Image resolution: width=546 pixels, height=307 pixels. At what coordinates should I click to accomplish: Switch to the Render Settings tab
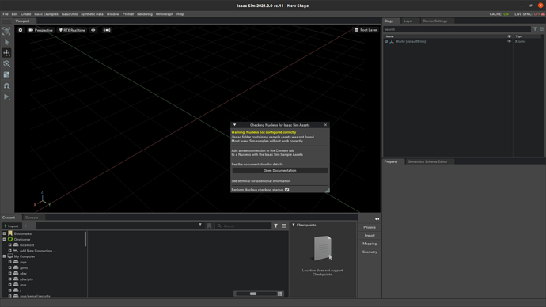coord(435,21)
